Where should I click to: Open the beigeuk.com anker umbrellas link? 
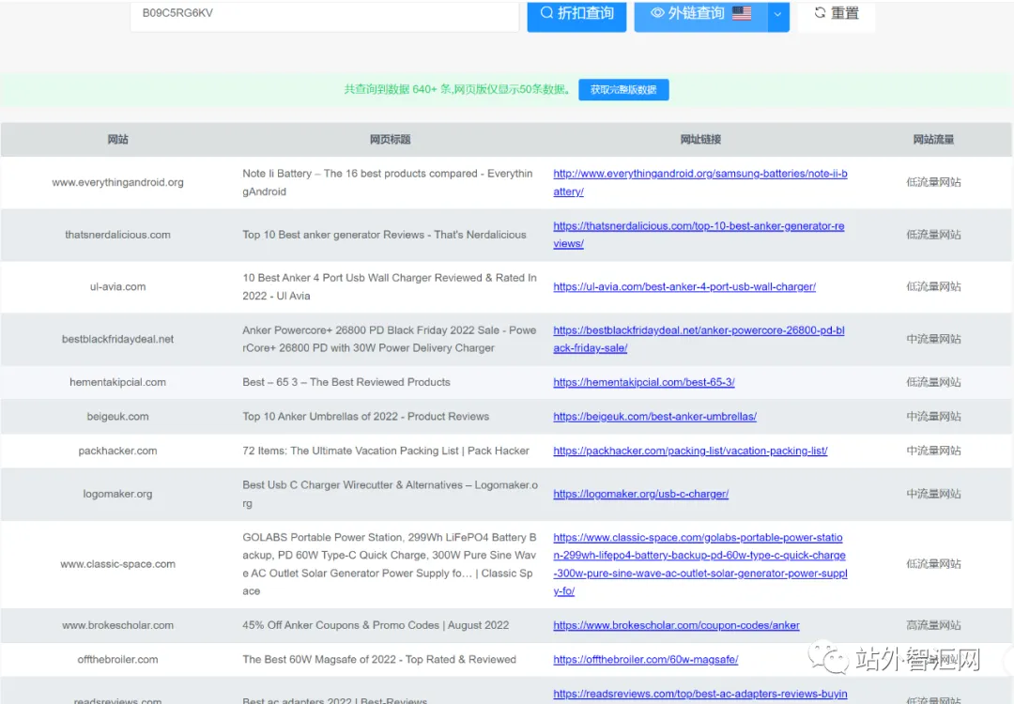pos(654,417)
